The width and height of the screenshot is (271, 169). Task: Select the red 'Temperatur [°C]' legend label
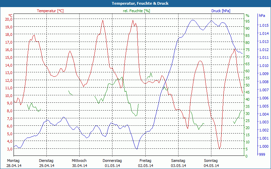(50, 11)
